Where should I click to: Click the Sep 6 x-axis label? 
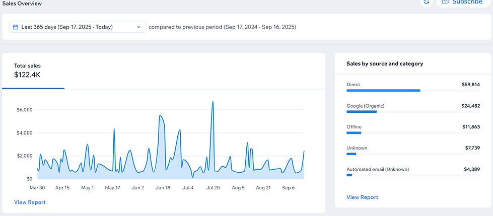(x=289, y=188)
